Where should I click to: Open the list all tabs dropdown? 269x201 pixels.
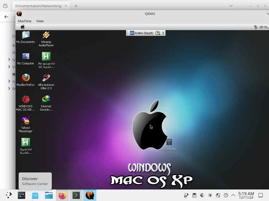point(231,6)
